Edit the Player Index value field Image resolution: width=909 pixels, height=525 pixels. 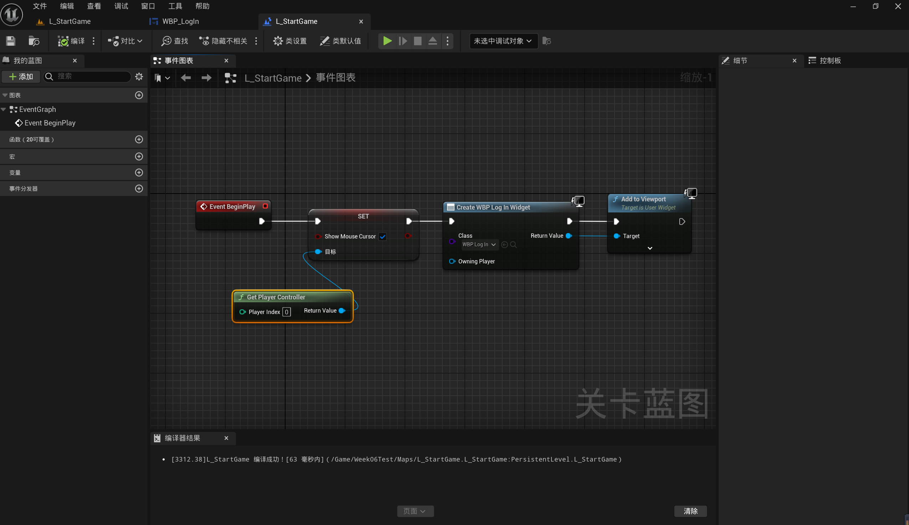pos(286,312)
